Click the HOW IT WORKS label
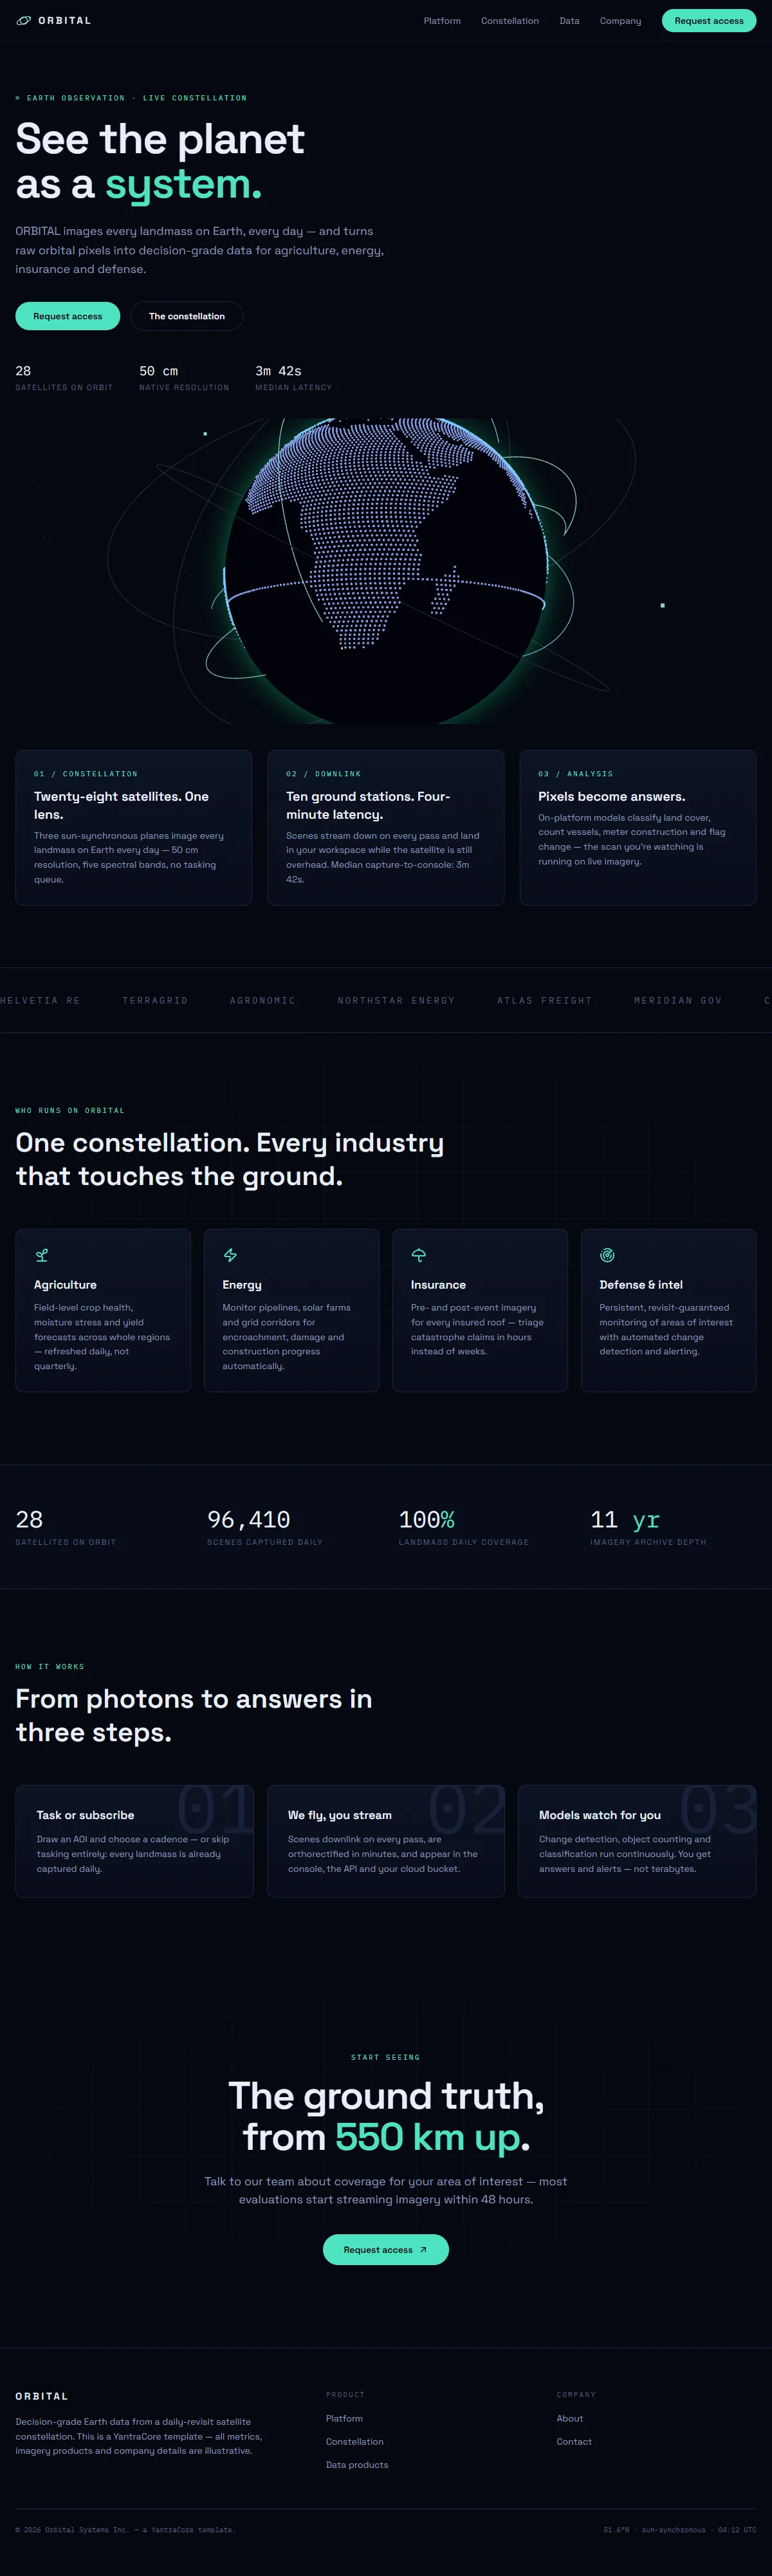 point(50,1666)
